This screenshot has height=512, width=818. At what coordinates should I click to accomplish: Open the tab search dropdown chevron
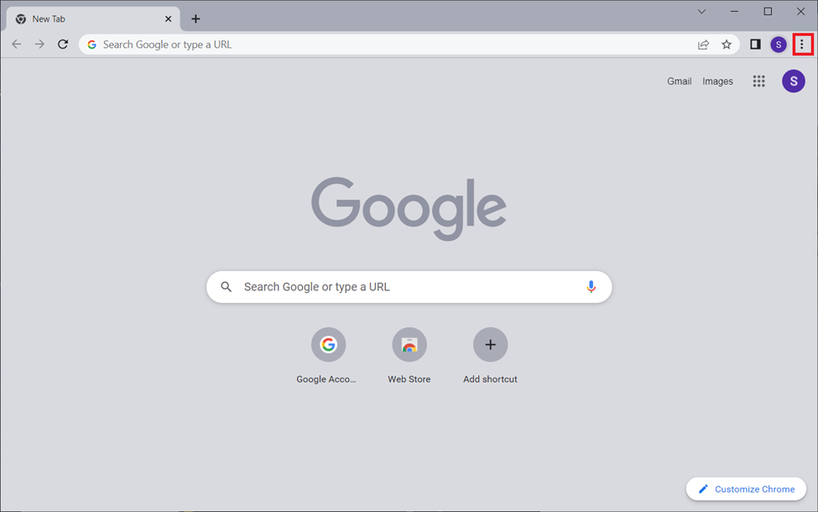701,12
